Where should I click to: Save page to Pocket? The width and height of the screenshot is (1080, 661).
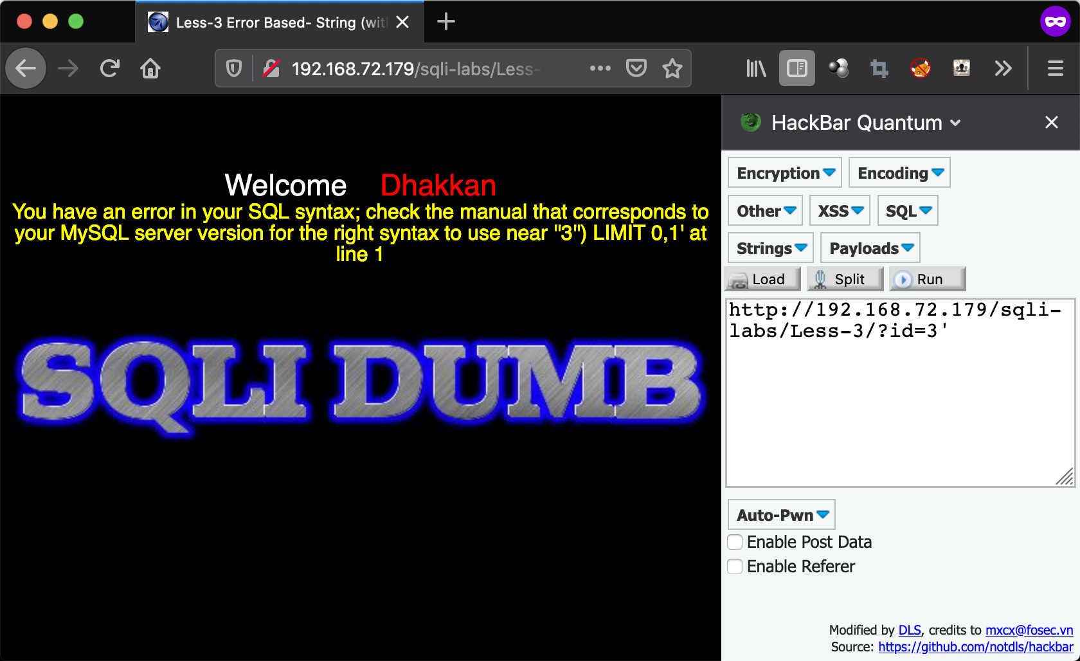[x=636, y=68]
